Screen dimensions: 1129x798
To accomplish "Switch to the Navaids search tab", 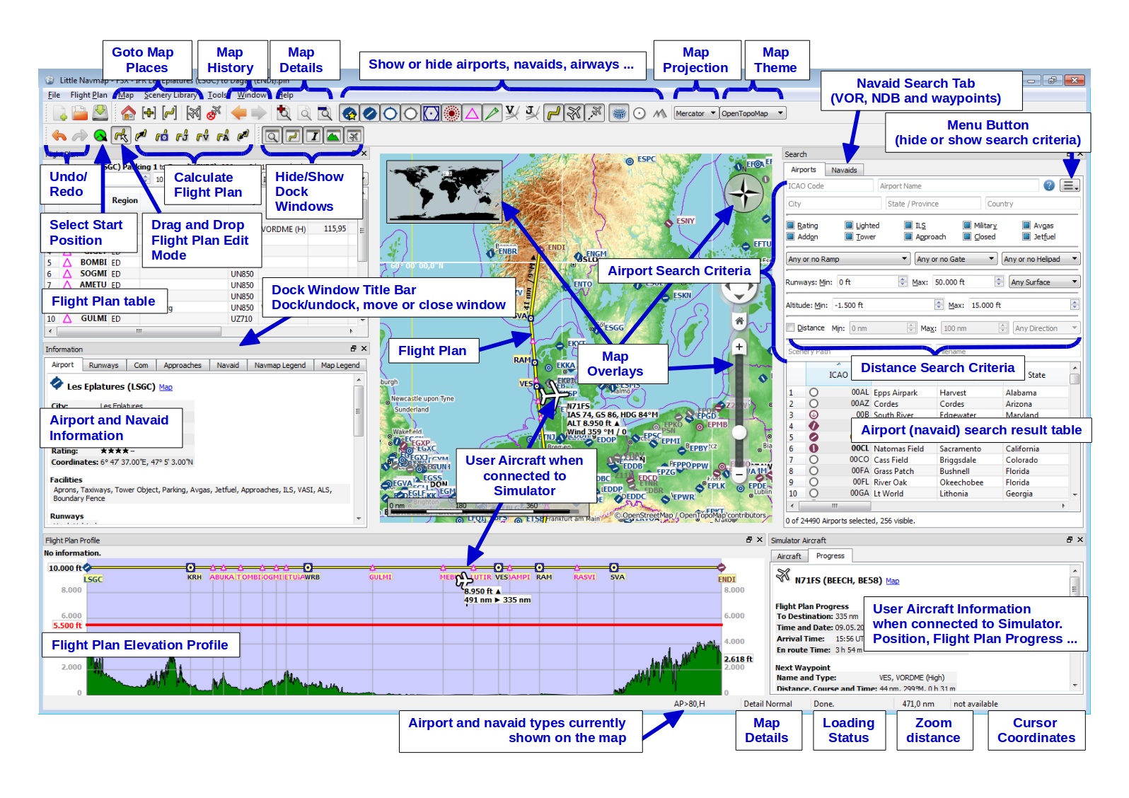I will pos(844,170).
